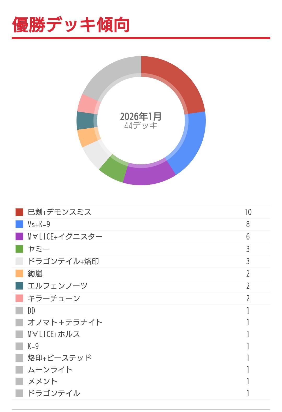
Task: Open the M∀LICE+ホルス deck entry
Action: click(141, 334)
